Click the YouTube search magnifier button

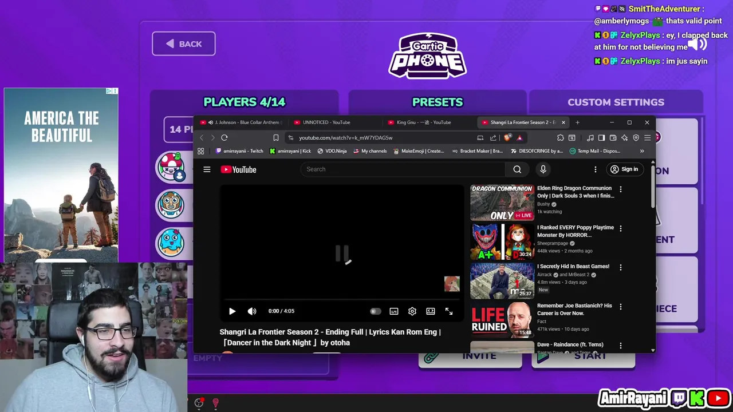pyautogui.click(x=517, y=169)
